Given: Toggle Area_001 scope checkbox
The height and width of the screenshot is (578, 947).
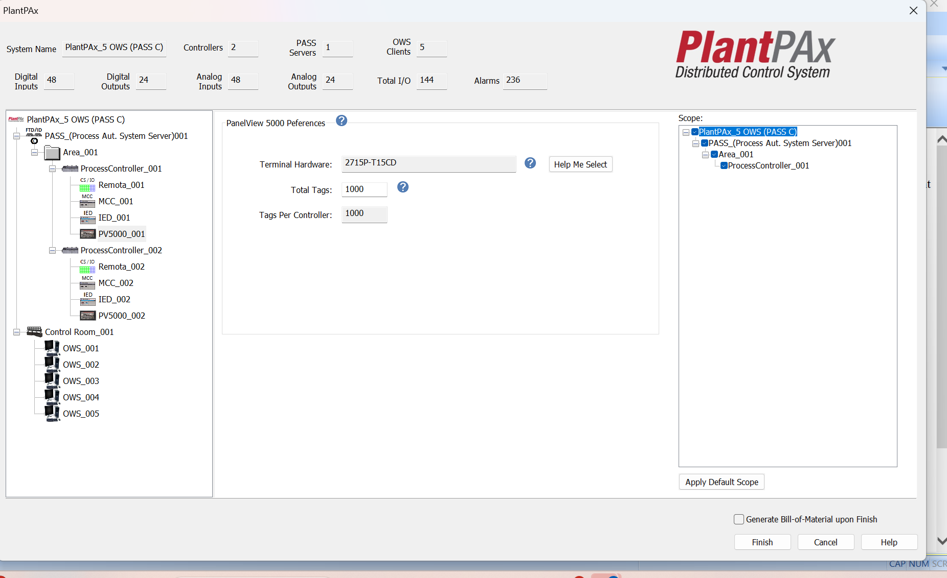Looking at the screenshot, I should [714, 154].
